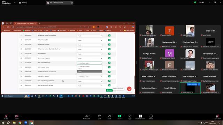The image size is (223, 125).
Task: Unmute the microphone with the Audio button
Action: [x=6, y=117]
